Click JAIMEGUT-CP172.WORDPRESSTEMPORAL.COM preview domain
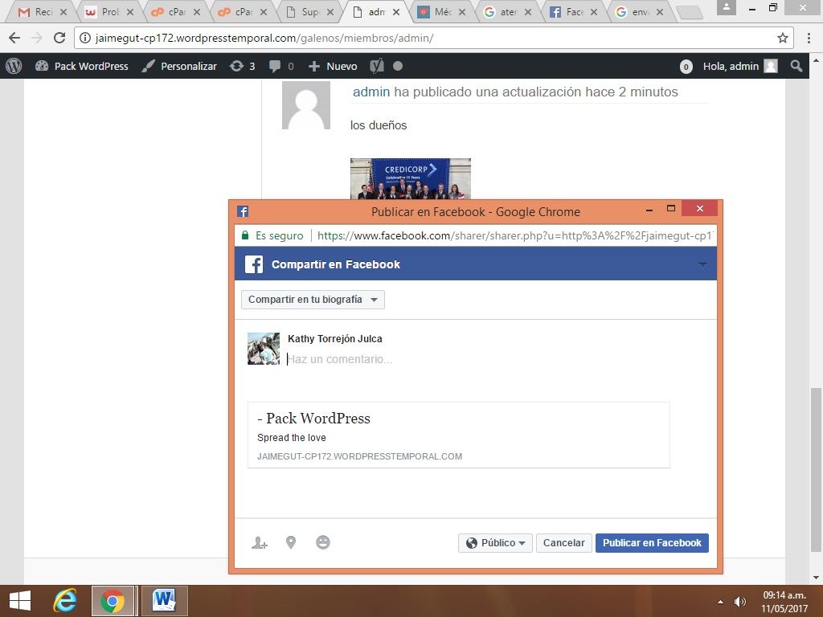The height and width of the screenshot is (617, 823). tap(359, 456)
